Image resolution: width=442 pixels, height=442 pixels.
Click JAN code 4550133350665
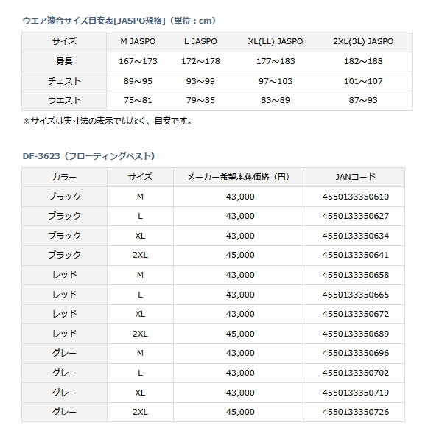[x=356, y=295]
